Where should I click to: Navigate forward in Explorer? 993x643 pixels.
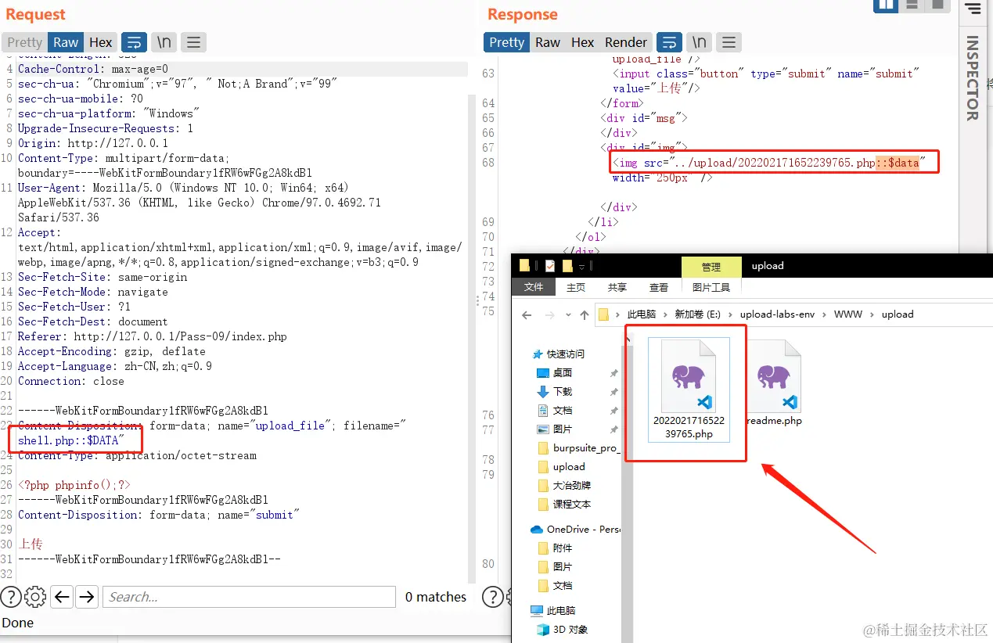pyautogui.click(x=549, y=314)
